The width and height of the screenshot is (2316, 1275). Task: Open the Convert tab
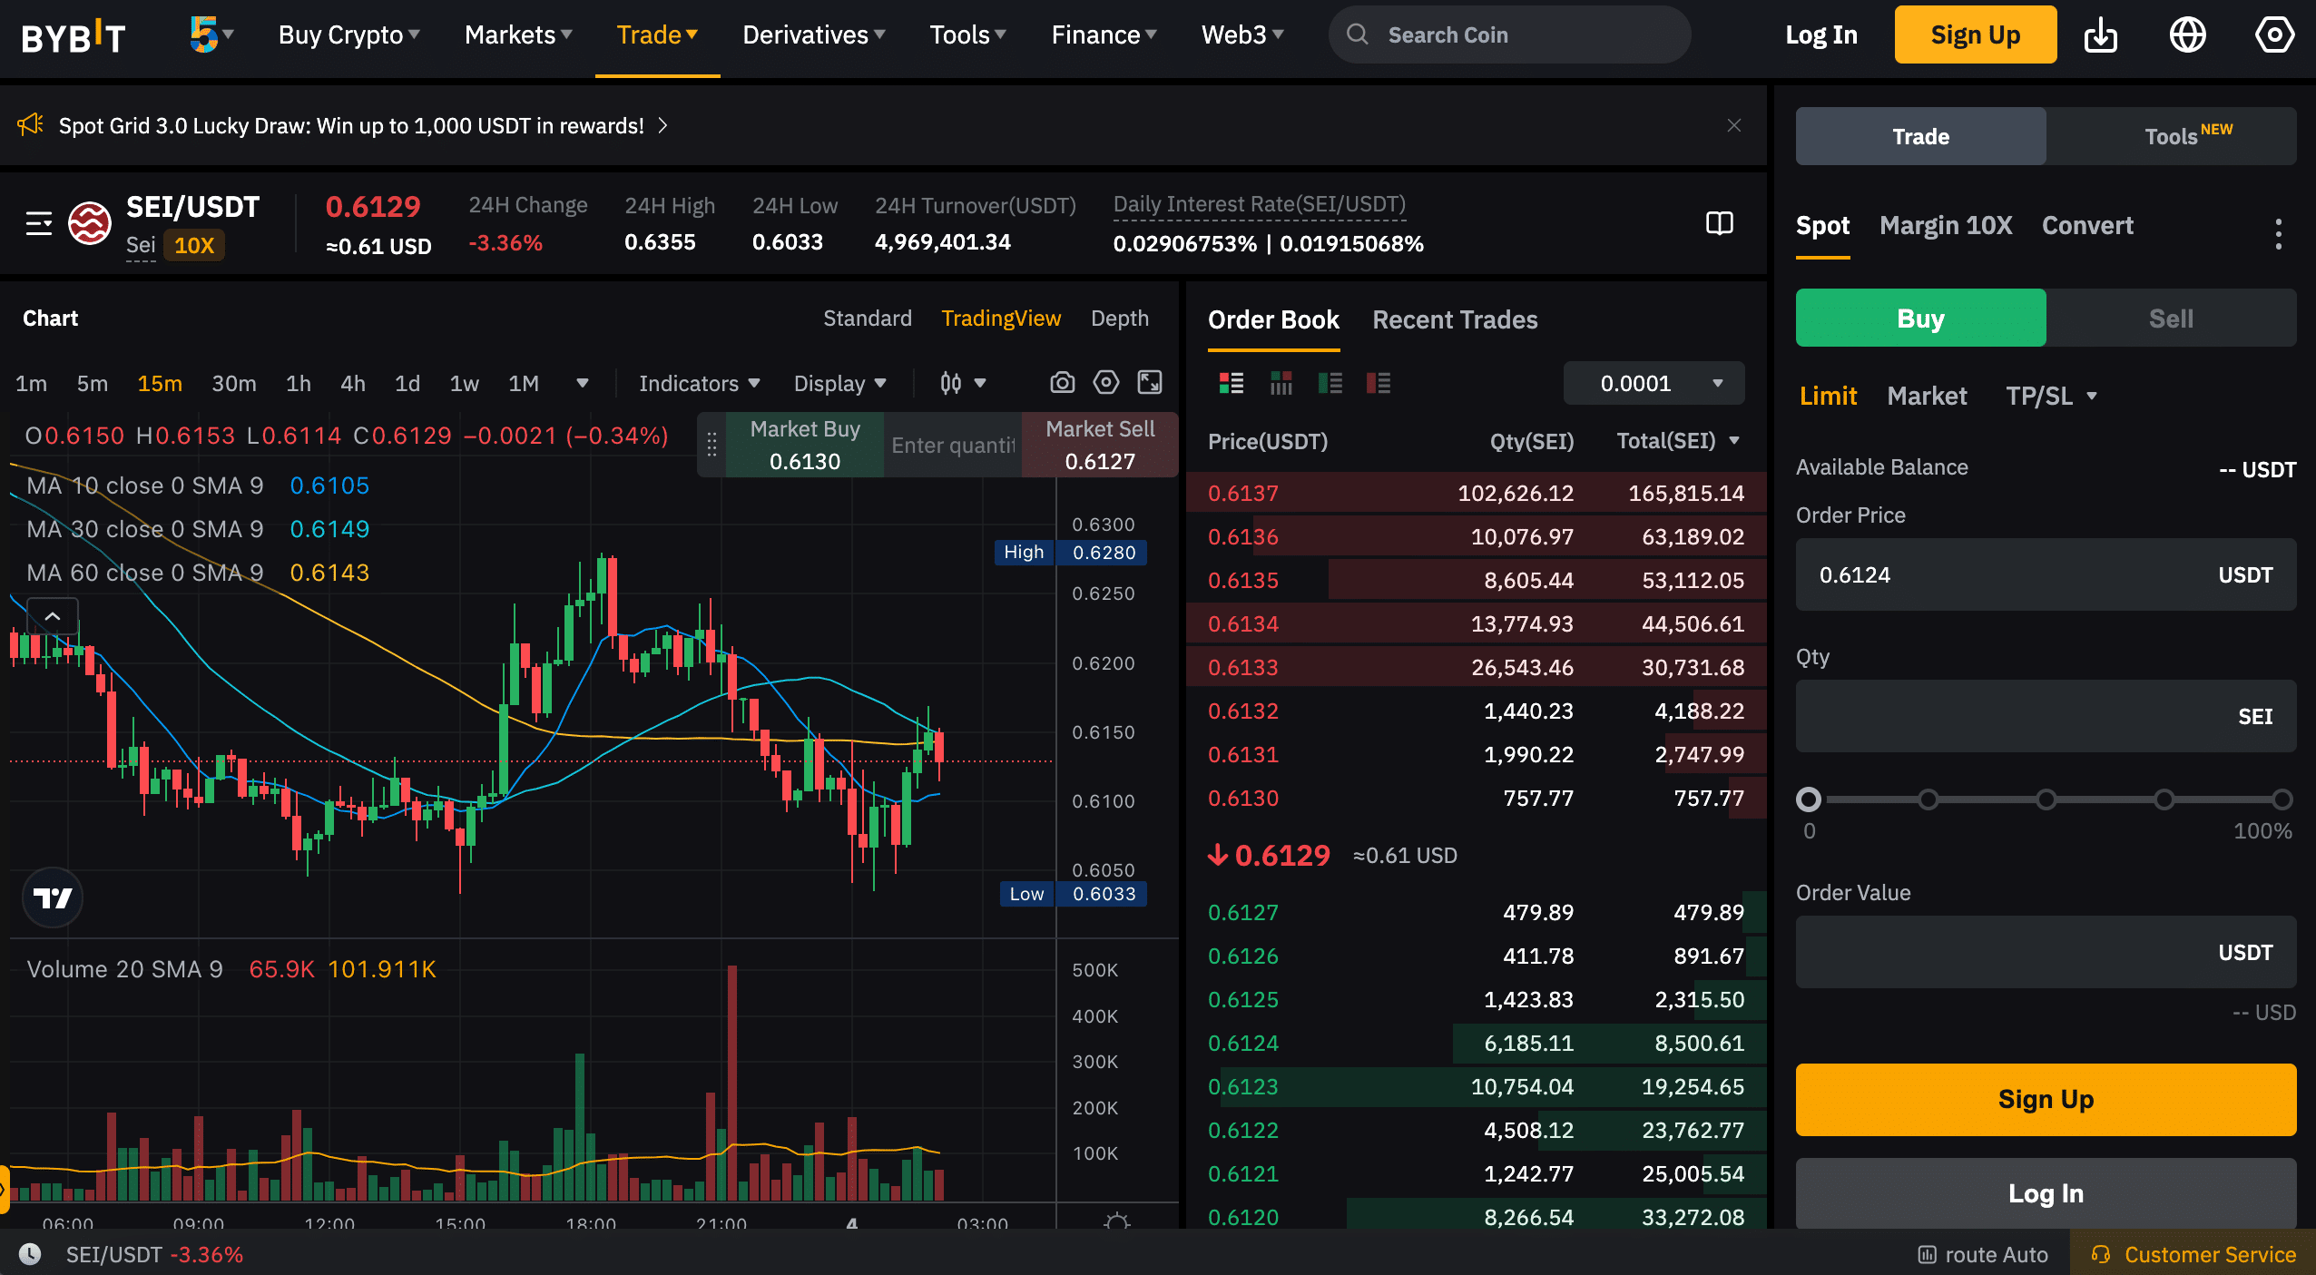2087,225
